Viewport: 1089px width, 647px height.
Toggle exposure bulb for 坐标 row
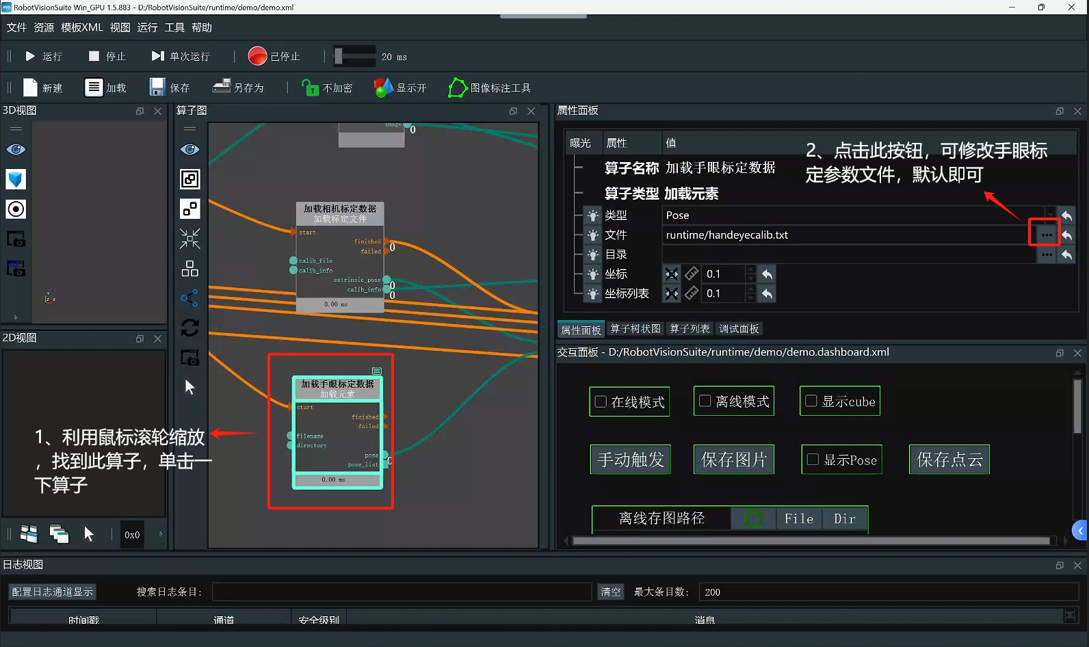[592, 274]
